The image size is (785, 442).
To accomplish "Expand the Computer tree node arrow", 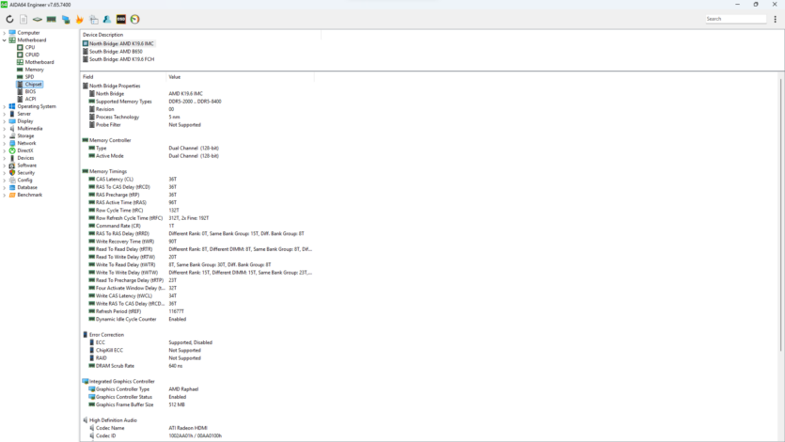I will coord(5,33).
